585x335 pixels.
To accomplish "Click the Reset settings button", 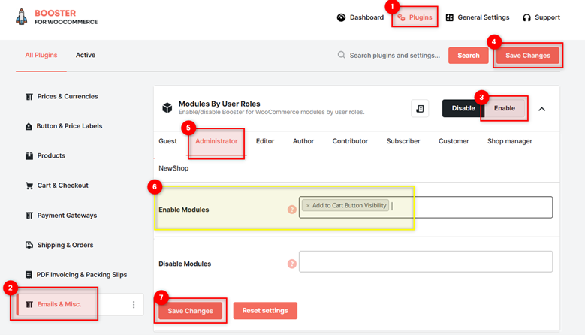I will tap(265, 311).
